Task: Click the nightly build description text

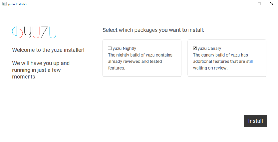Action: pos(140,61)
